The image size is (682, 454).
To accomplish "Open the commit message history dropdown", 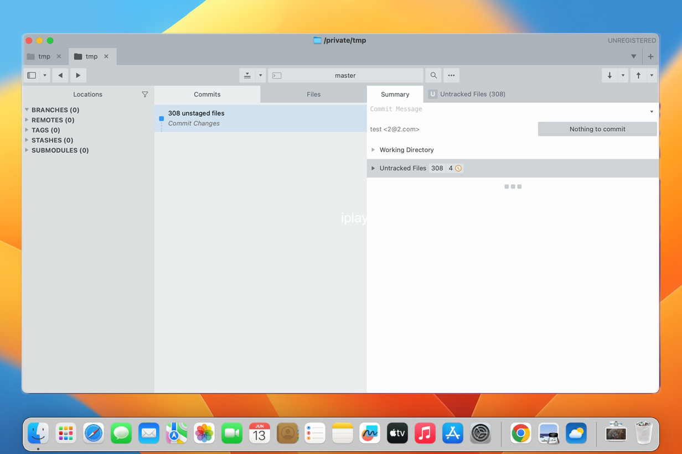I will click(x=652, y=112).
